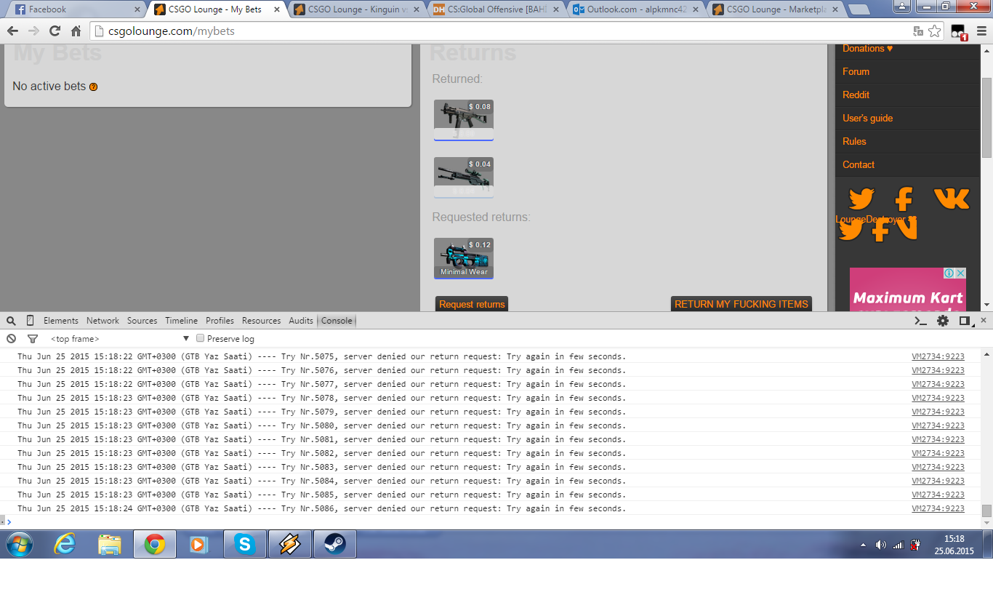Close the DevTools panel
This screenshot has height=600, width=993.
pos(984,320)
